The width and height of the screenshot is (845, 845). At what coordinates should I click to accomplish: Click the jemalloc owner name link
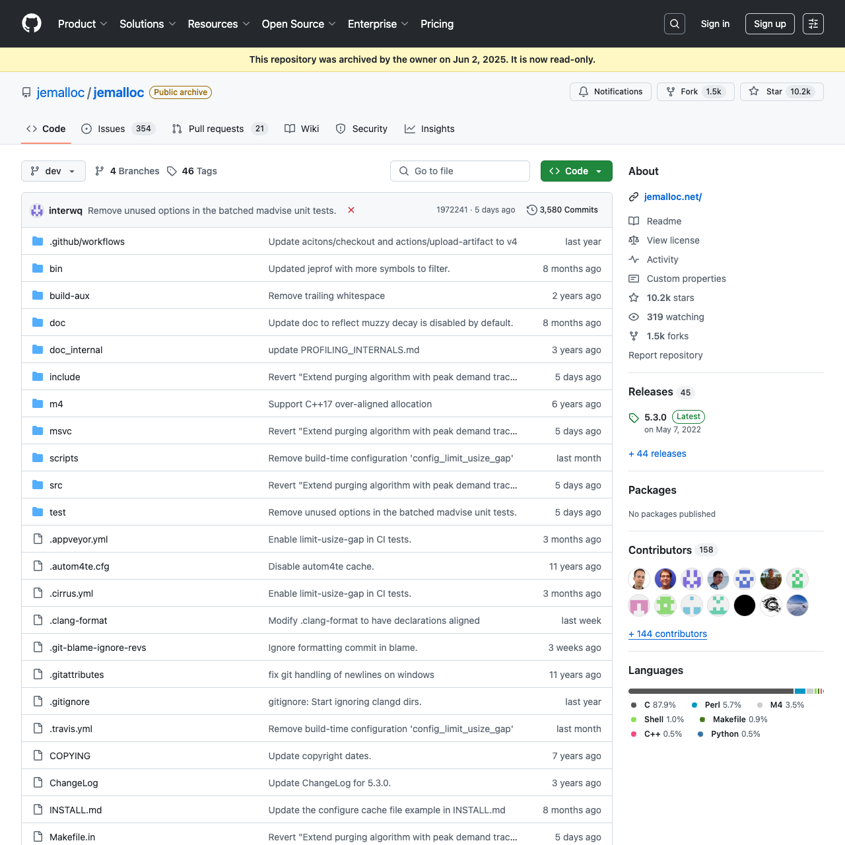tap(61, 92)
